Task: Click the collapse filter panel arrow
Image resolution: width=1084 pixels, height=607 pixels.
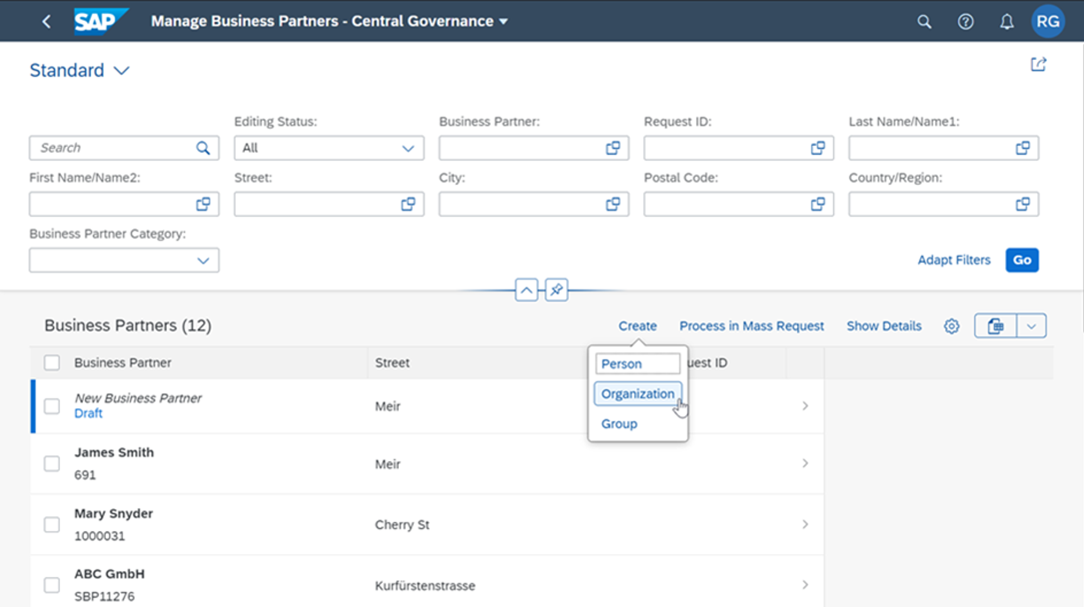Action: click(x=526, y=289)
